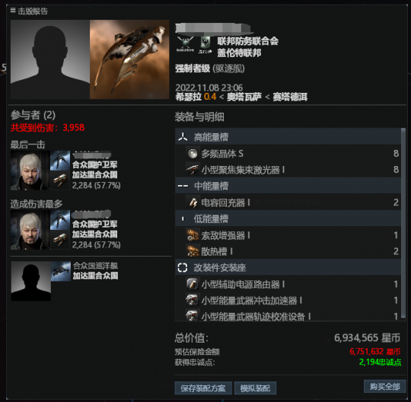Click the 电容回充器 I module icon
The height and width of the screenshot is (402, 411).
point(193,203)
